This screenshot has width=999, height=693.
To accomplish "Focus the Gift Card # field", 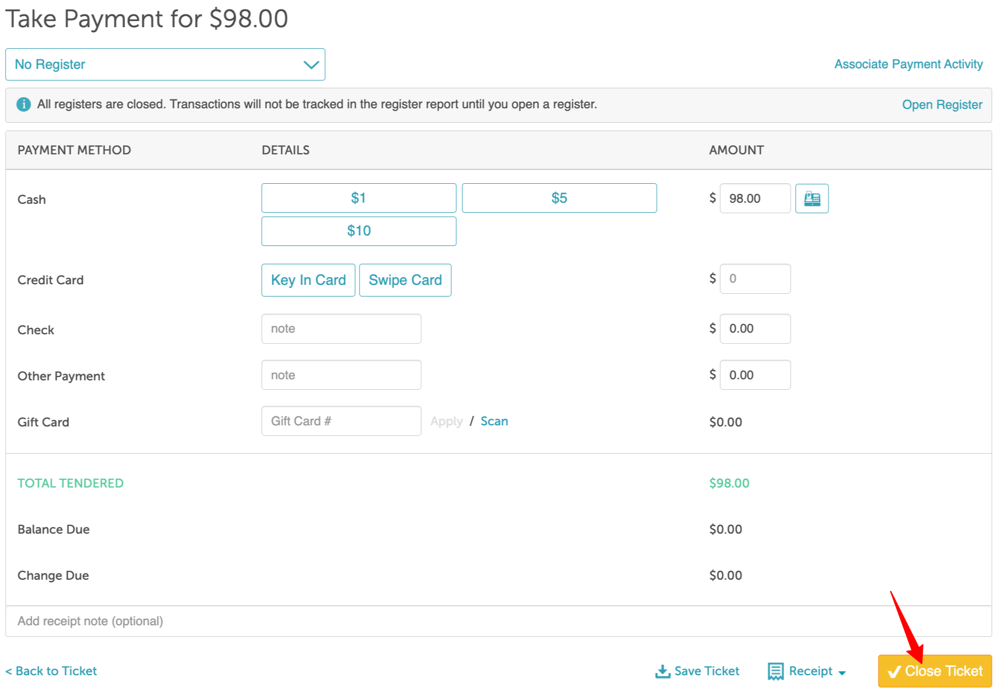I will 341,421.
